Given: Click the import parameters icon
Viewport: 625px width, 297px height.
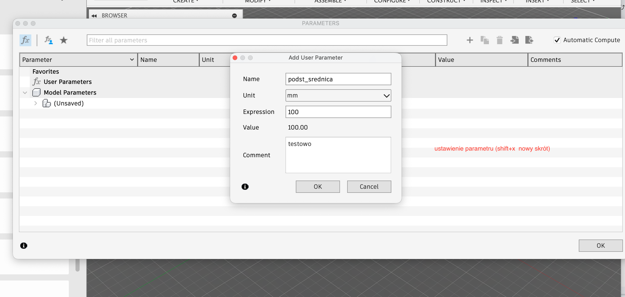Looking at the screenshot, I should [x=514, y=40].
